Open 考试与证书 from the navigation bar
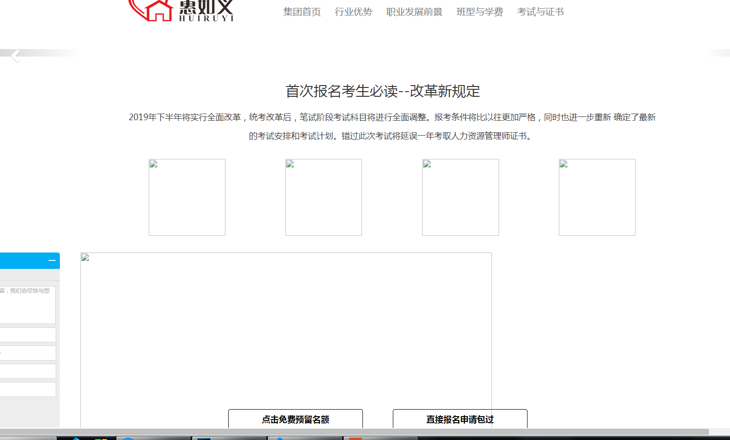 pos(541,12)
